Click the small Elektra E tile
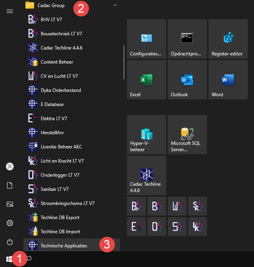This screenshot has height=267, width=254. 136,227
